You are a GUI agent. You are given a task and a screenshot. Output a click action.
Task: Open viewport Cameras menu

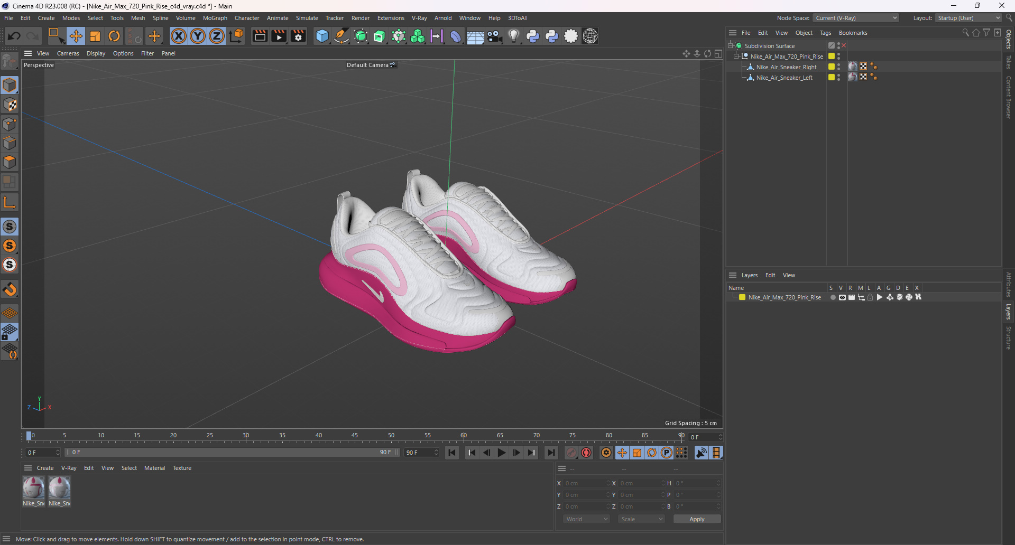click(x=68, y=53)
